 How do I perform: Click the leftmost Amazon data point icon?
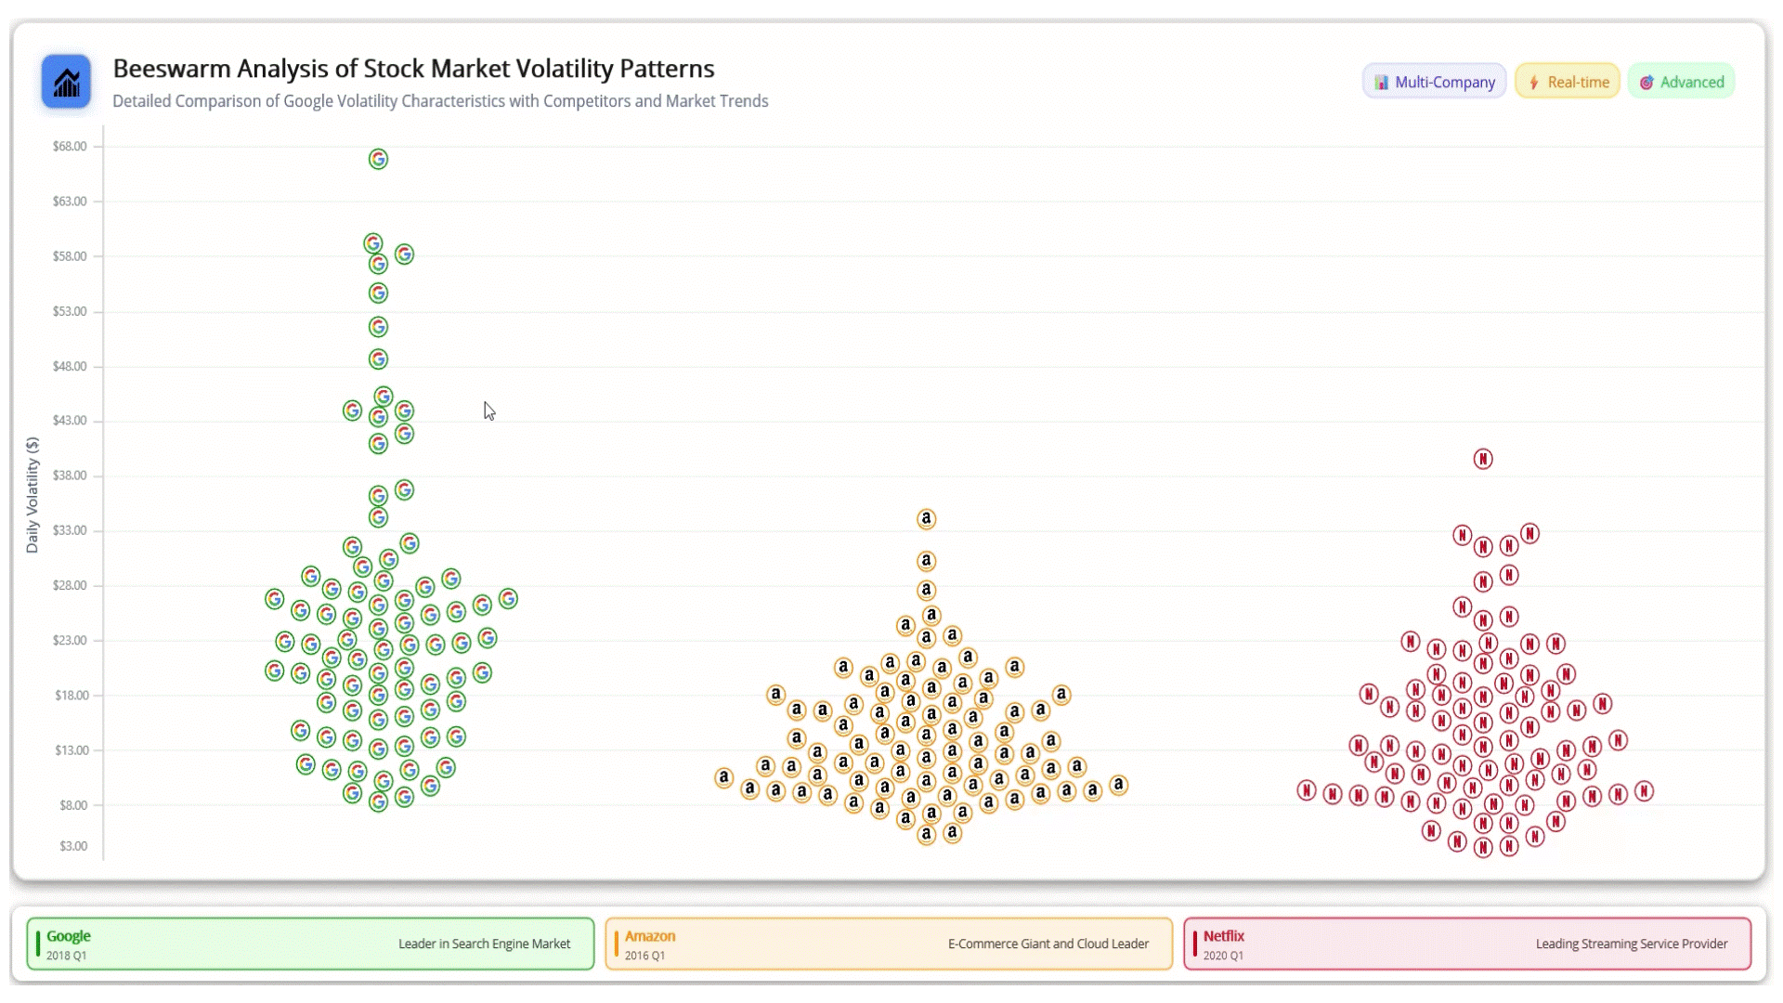(x=724, y=778)
